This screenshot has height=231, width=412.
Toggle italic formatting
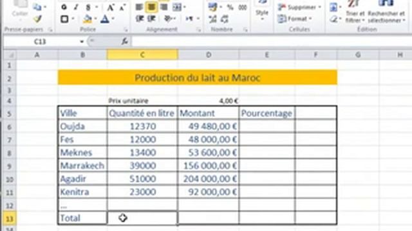[x=76, y=7]
